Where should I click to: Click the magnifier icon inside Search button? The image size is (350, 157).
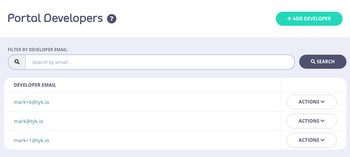point(313,62)
